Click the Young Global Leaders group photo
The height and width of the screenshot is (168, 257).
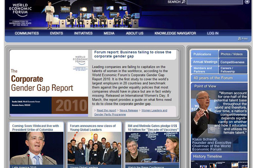[94, 148]
